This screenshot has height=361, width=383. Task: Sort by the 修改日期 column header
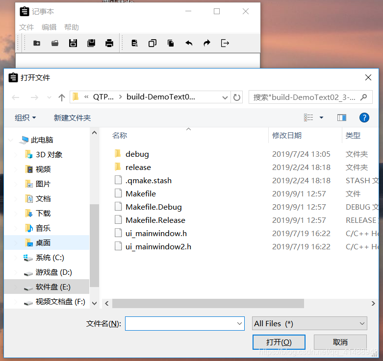(287, 135)
